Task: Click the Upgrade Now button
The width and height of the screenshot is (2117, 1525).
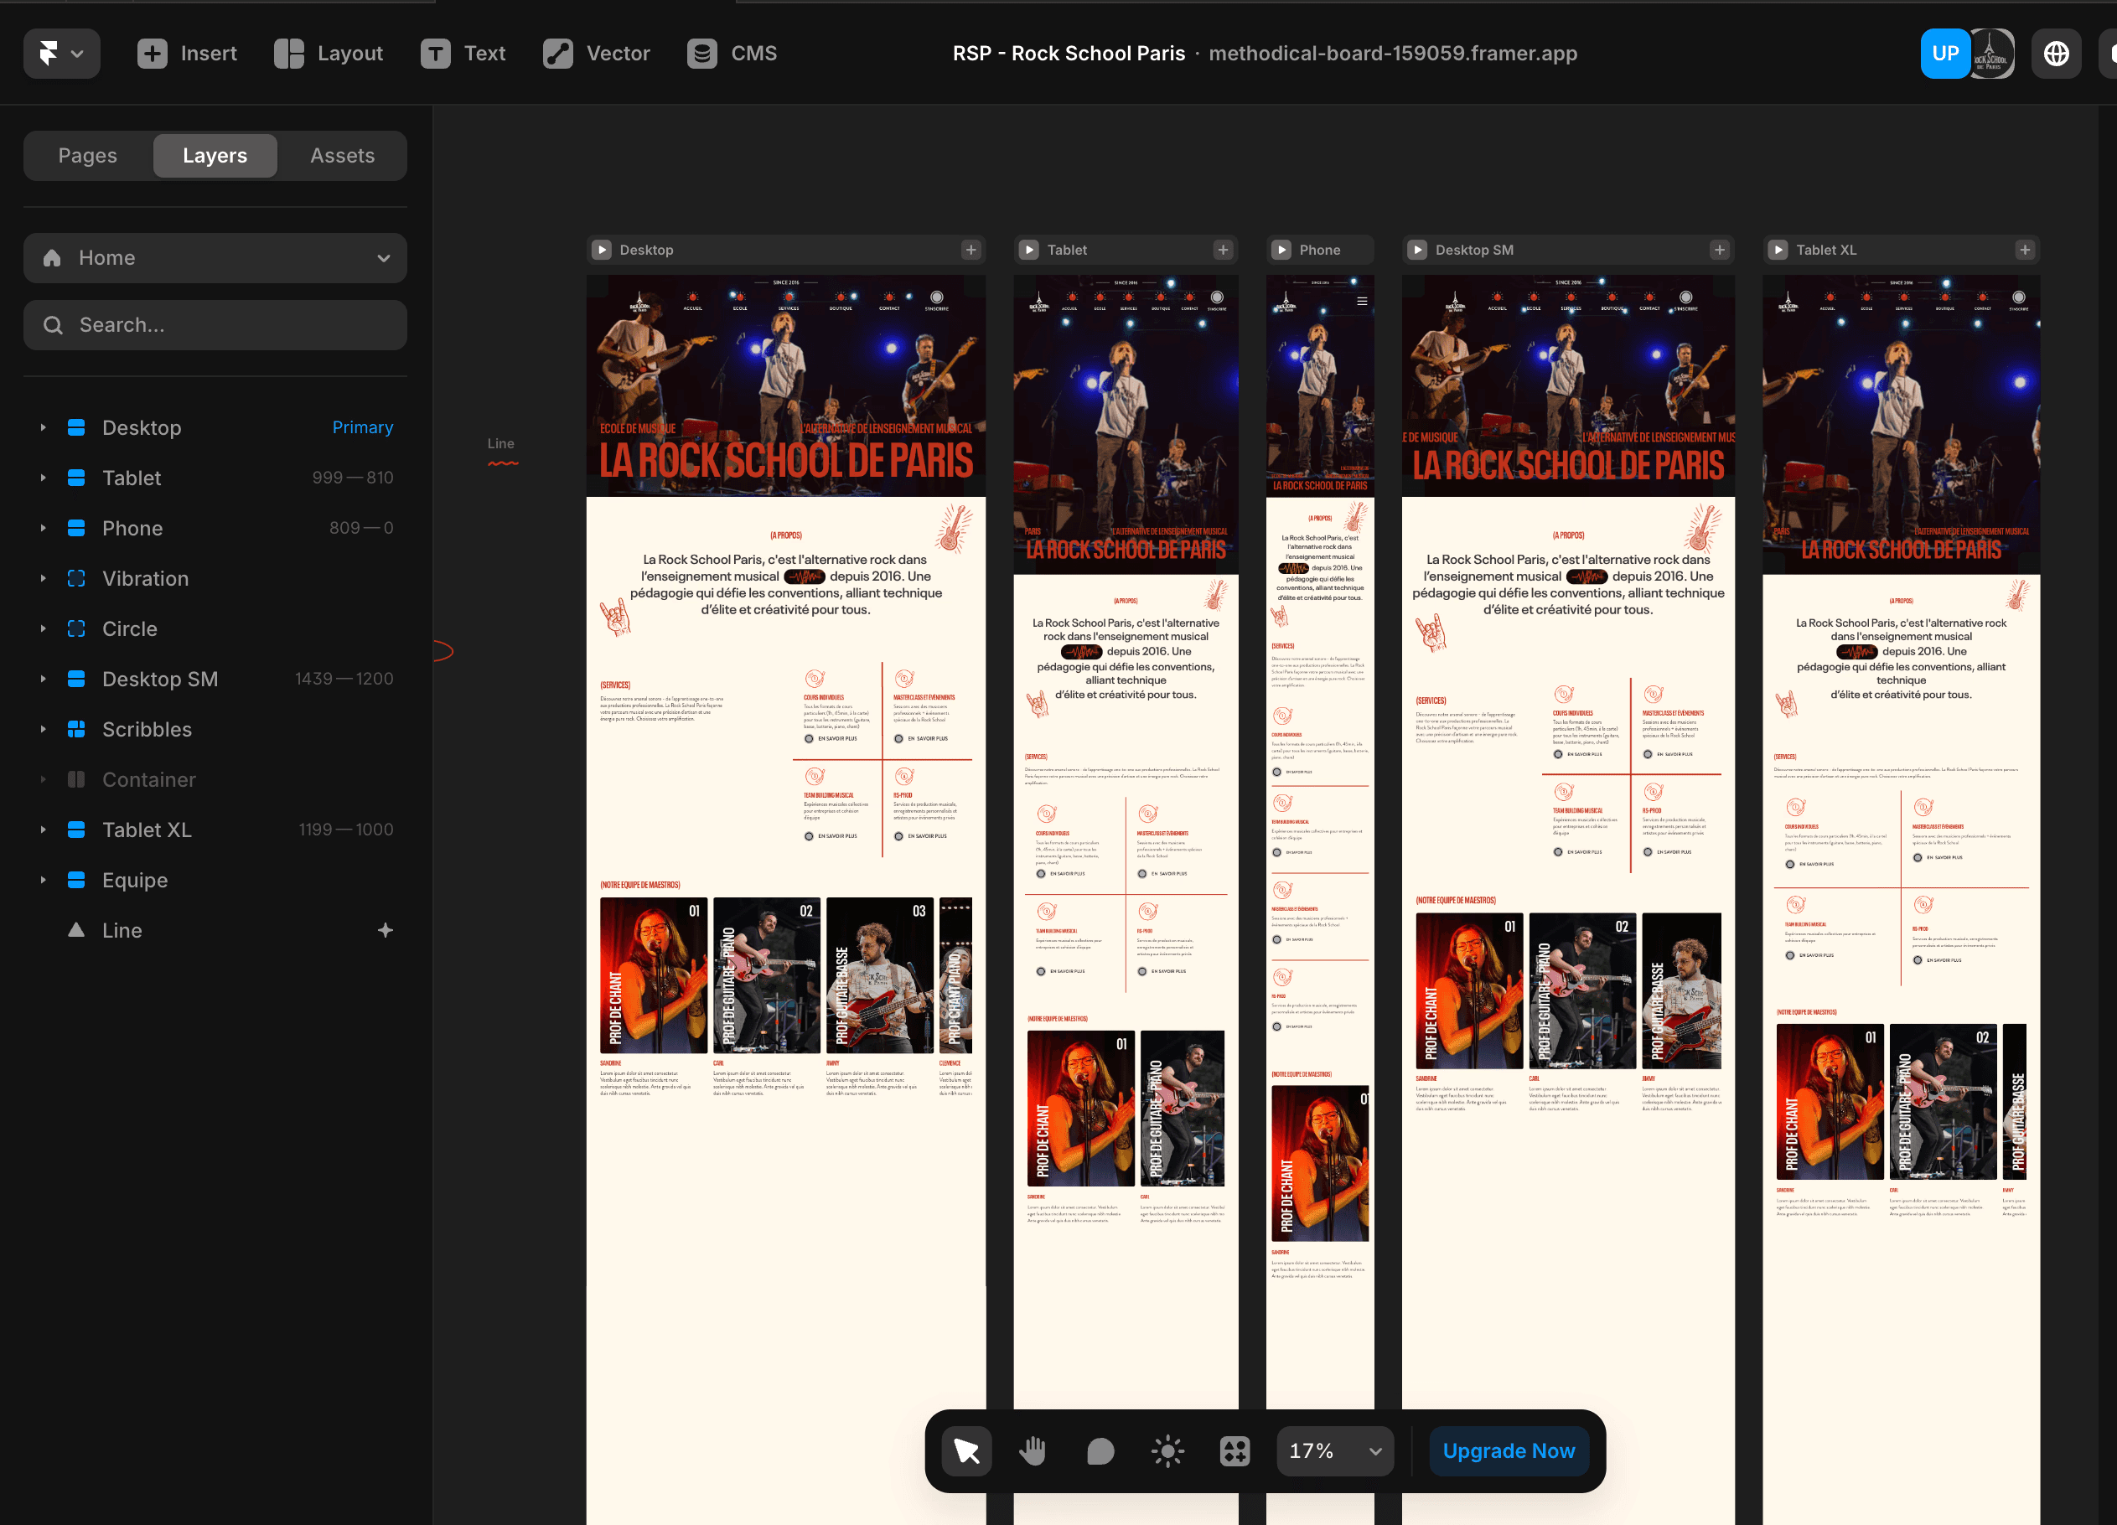Action: [1509, 1450]
